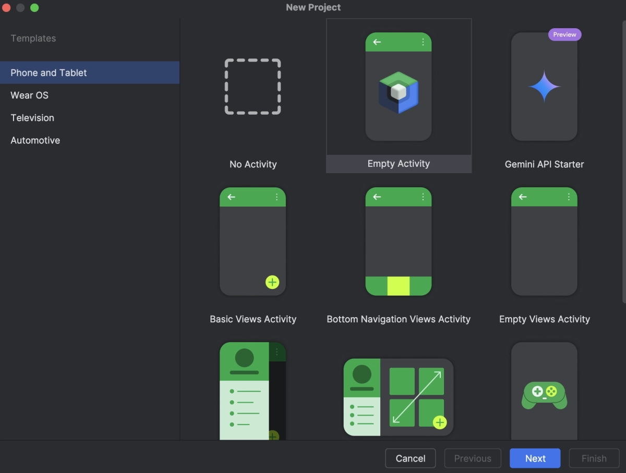
Task: Select the Phone and Tablet category
Action: (49, 72)
